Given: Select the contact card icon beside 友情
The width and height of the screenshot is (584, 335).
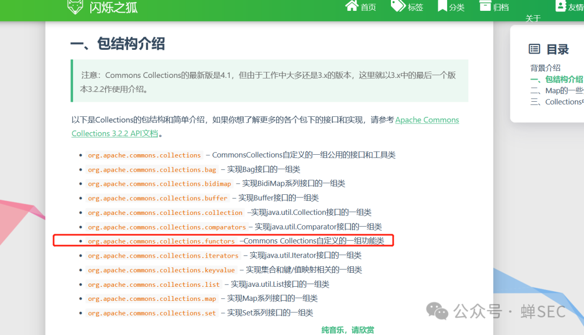Looking at the screenshot, I should pyautogui.click(x=560, y=6).
